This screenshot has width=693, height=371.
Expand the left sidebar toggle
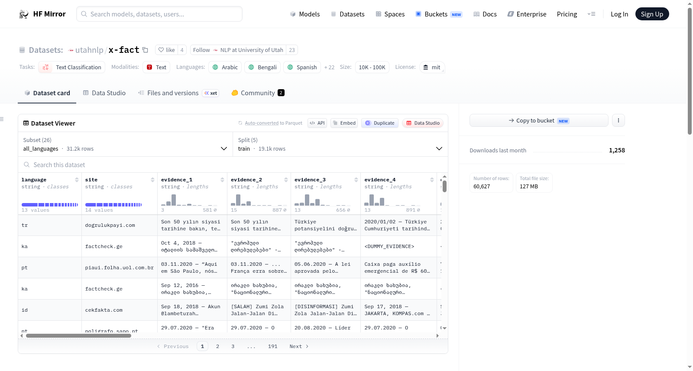click(2, 119)
